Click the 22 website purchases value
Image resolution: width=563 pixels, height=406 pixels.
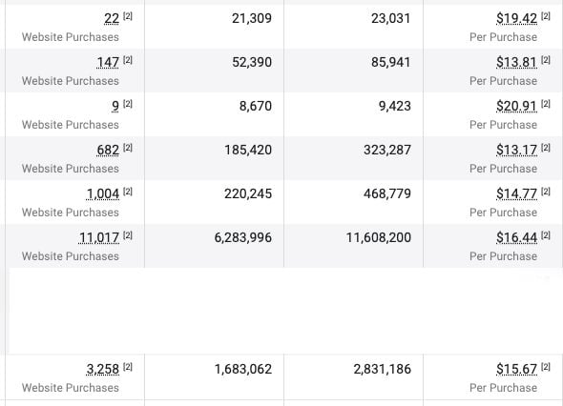click(x=112, y=18)
